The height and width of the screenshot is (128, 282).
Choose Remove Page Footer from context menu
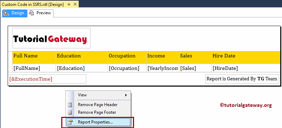click(x=98, y=112)
